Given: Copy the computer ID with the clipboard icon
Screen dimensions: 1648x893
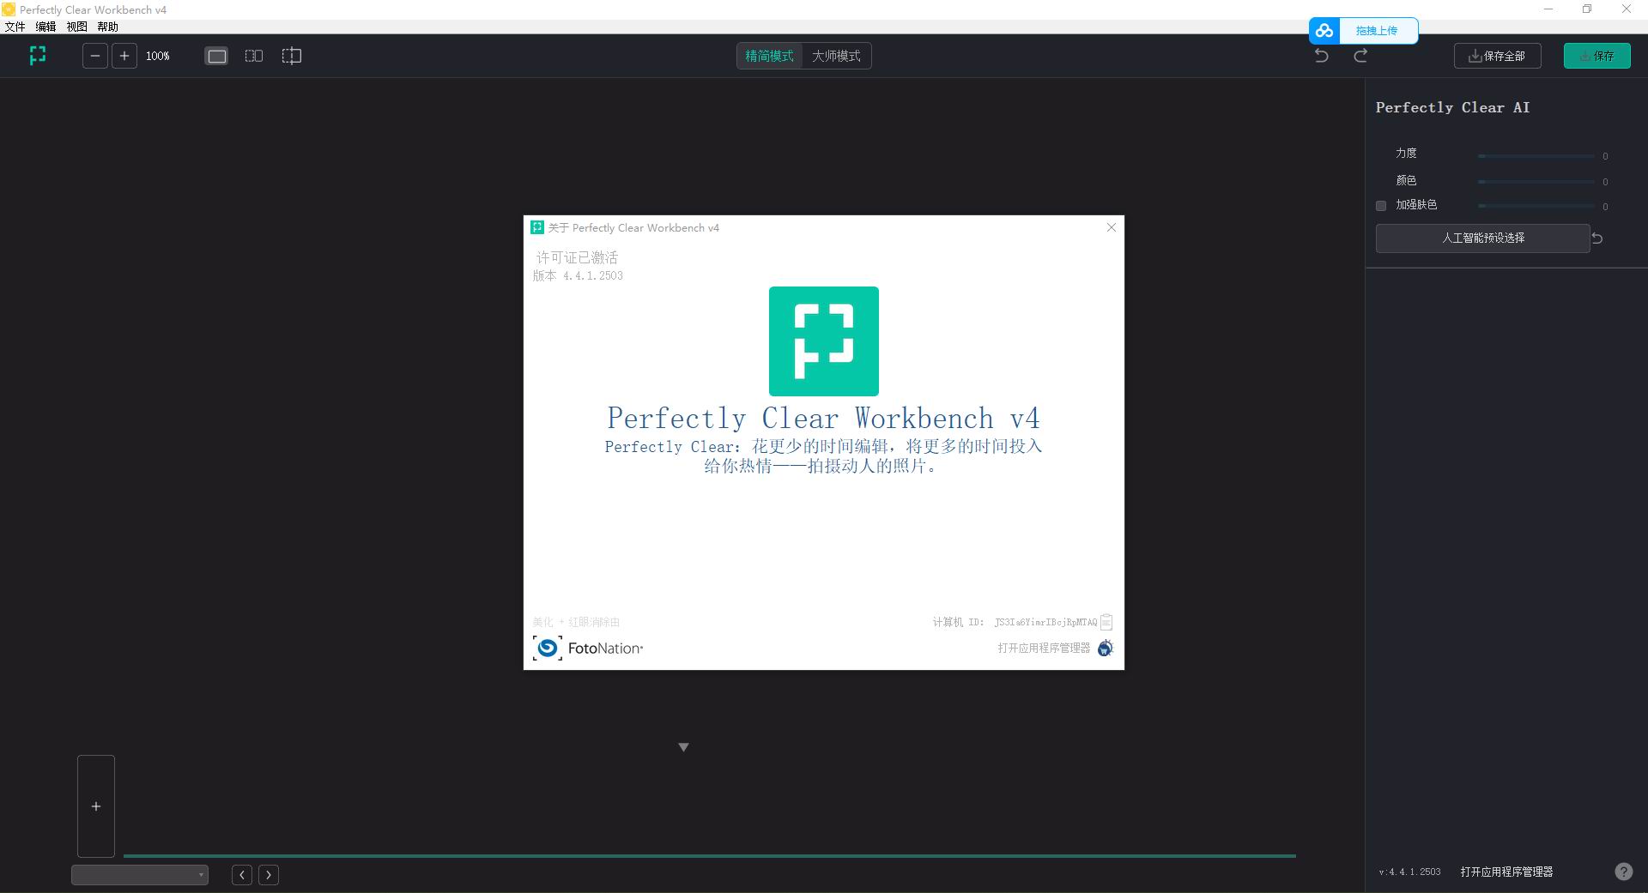Looking at the screenshot, I should pos(1106,622).
